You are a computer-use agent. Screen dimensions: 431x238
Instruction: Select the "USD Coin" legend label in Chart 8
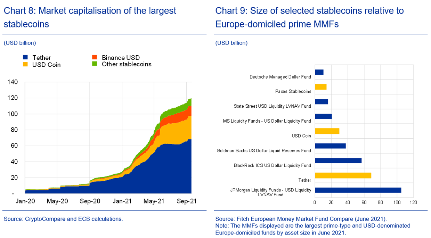(47, 65)
